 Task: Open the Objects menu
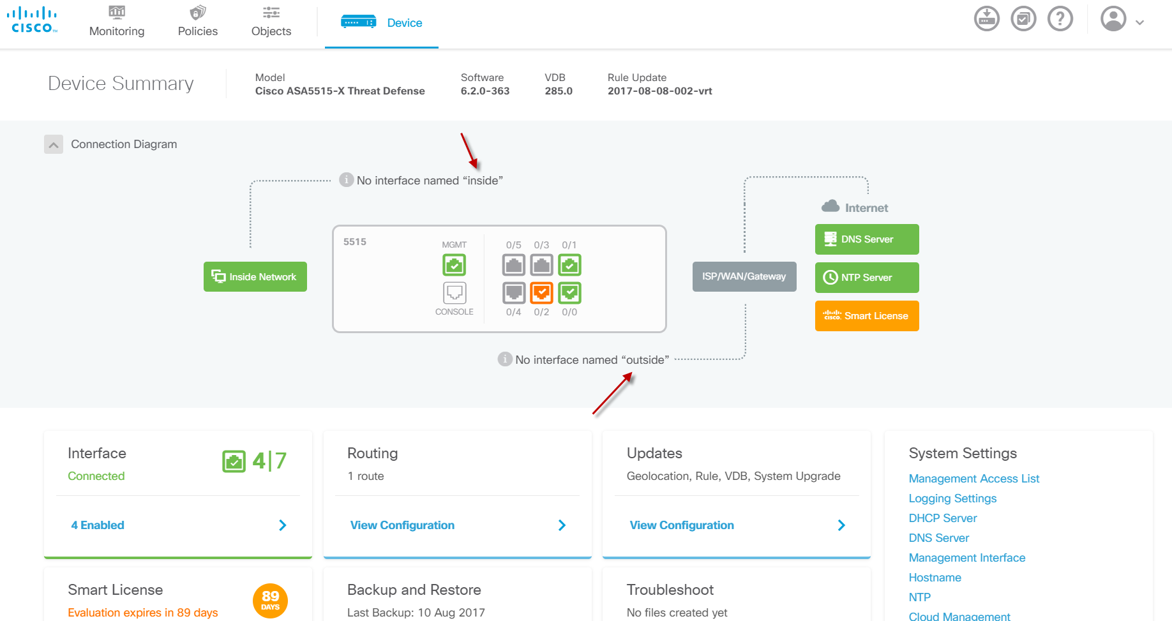(271, 22)
